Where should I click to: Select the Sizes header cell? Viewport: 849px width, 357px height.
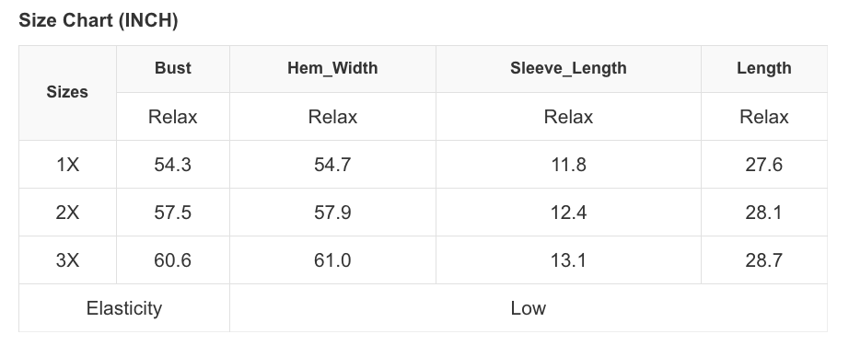67,93
